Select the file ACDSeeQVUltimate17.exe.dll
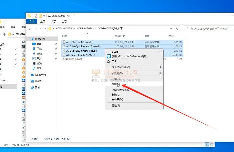 83,46
